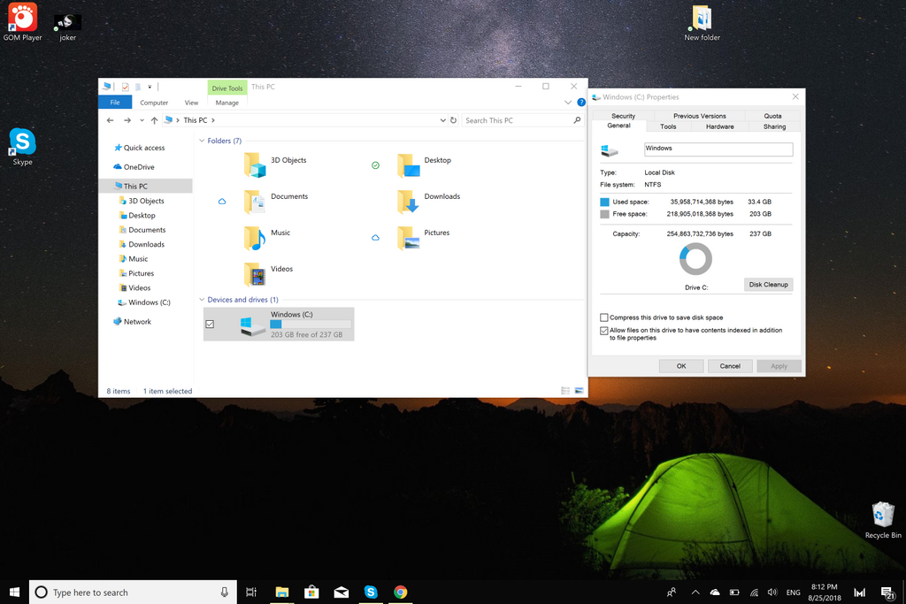
Task: Open the Windows Start menu
Action: coord(14,592)
